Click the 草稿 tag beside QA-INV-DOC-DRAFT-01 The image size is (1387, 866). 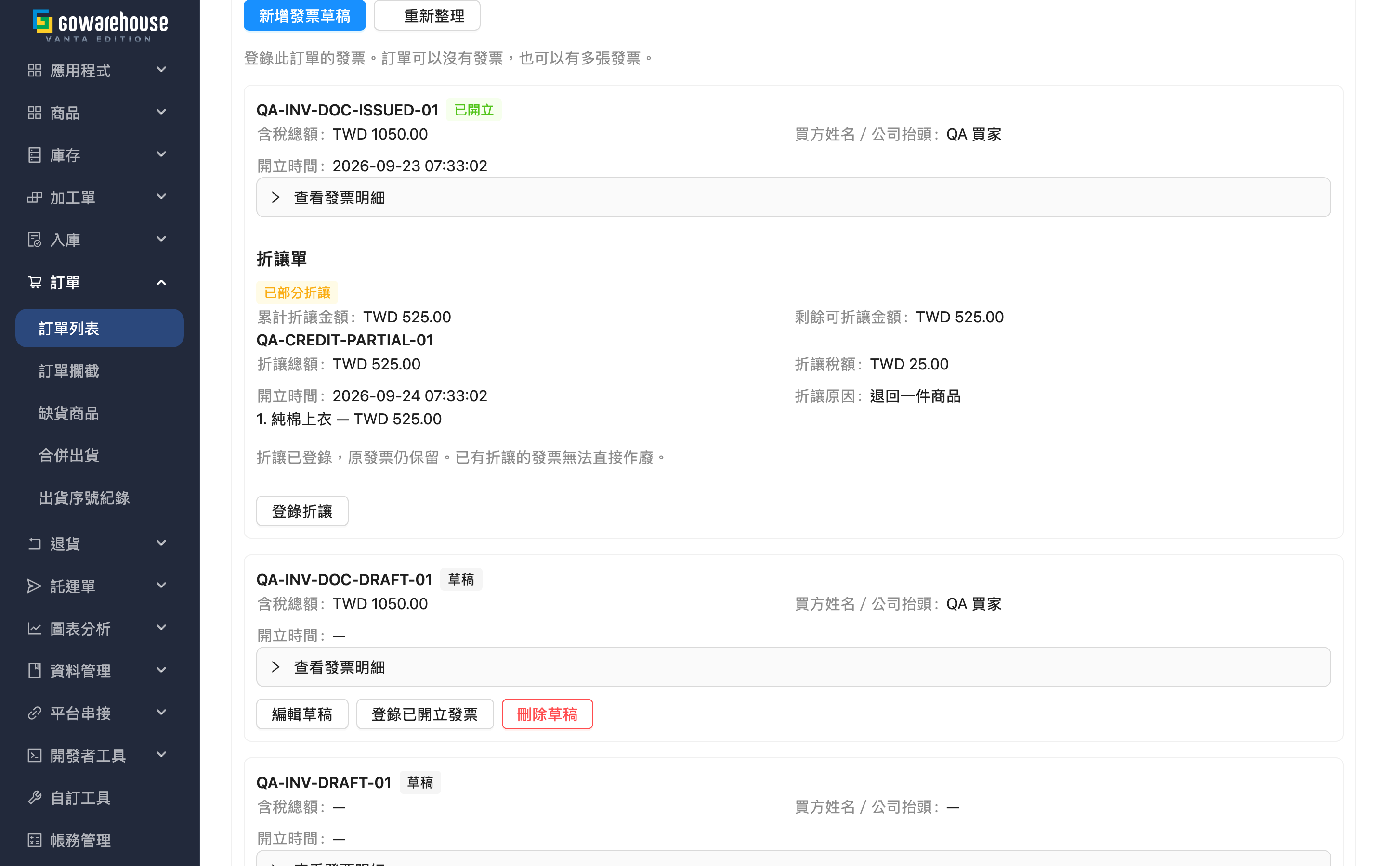tap(461, 580)
